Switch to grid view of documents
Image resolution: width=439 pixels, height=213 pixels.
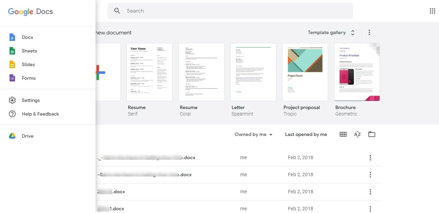(343, 134)
